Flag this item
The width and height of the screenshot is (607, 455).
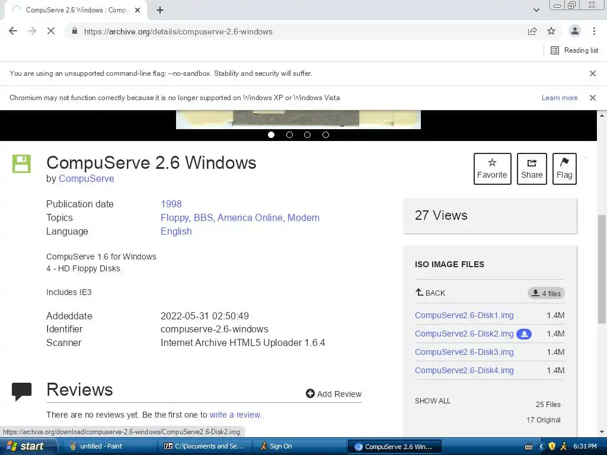point(564,169)
